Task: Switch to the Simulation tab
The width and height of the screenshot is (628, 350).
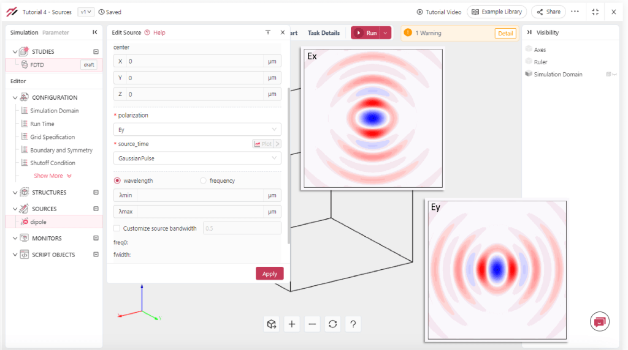Action: [24, 32]
